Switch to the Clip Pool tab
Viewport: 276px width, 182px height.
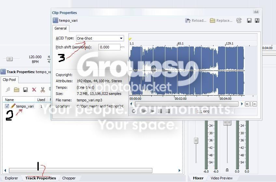click(x=9, y=80)
